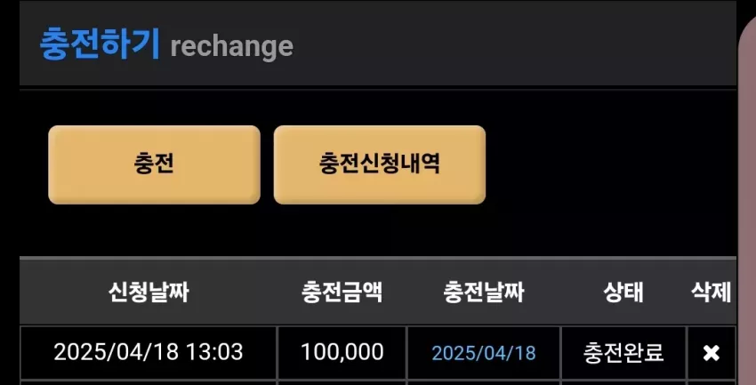Click blank header area right of rechange
Viewport: 756px width, 385px height.
coord(513,44)
